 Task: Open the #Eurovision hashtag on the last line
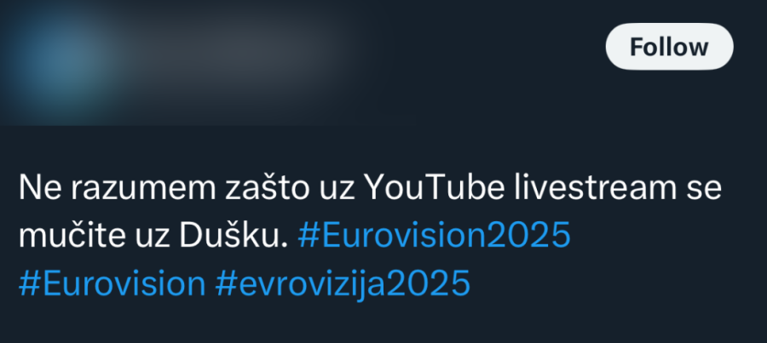pyautogui.click(x=112, y=284)
